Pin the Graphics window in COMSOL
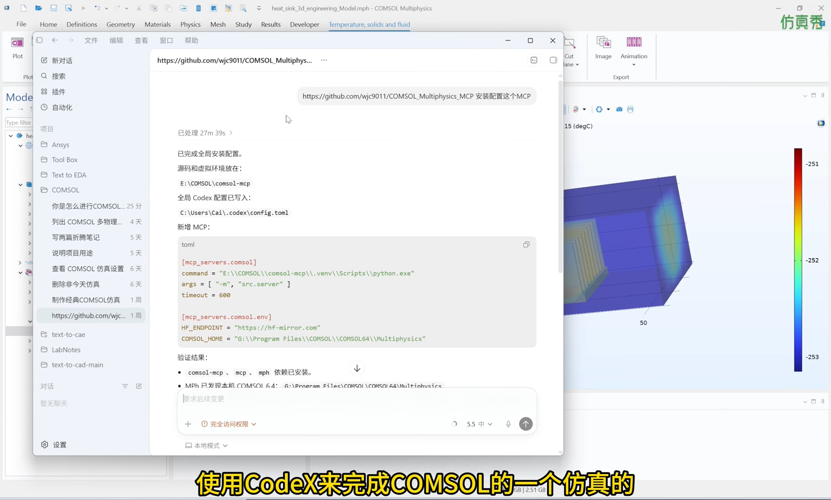 [823, 95]
